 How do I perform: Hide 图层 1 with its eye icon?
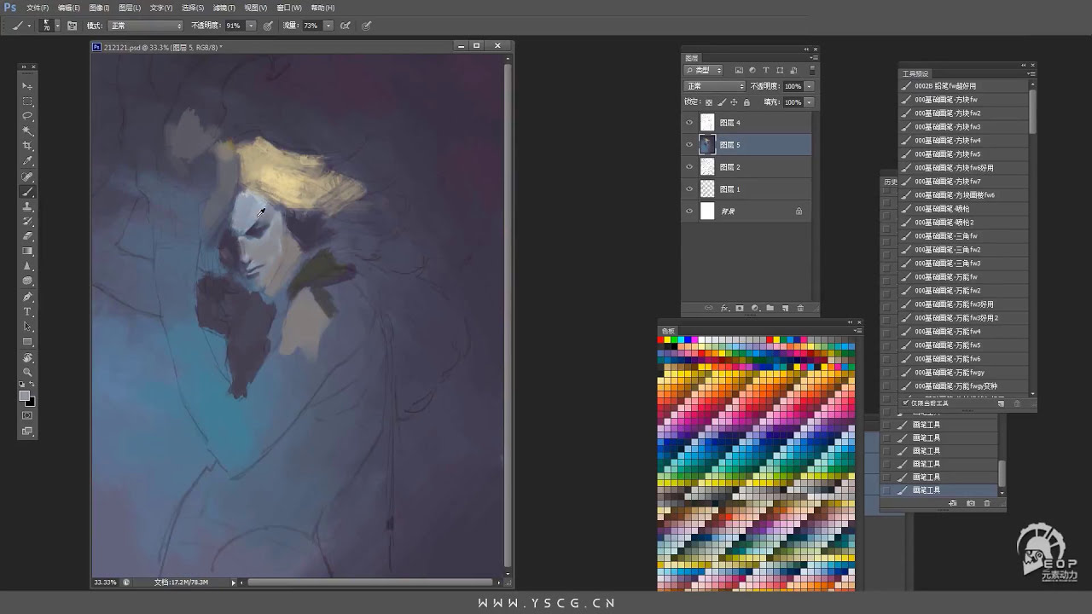(x=689, y=189)
